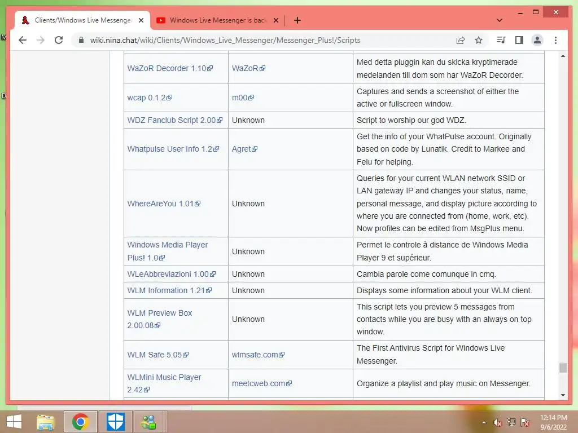View site security lock information
Image resolution: width=578 pixels, height=433 pixels.
[81, 40]
